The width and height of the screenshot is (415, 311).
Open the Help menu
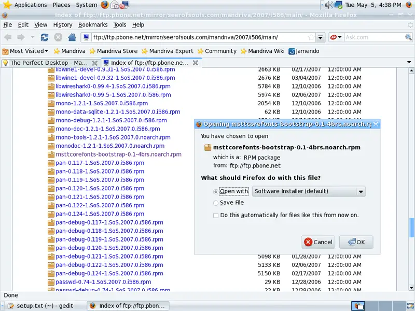click(x=138, y=25)
